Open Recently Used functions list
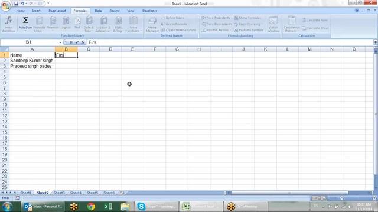 tap(39, 24)
